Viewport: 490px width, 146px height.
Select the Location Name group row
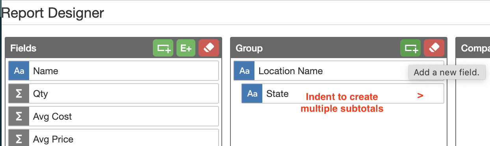339,71
